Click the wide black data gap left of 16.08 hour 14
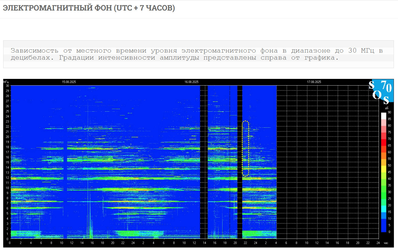 [202, 161]
